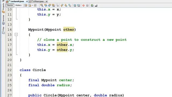Click 'final Mypoint center;' on line 24
Screen dimensions: 172x97
pos(51,80)
